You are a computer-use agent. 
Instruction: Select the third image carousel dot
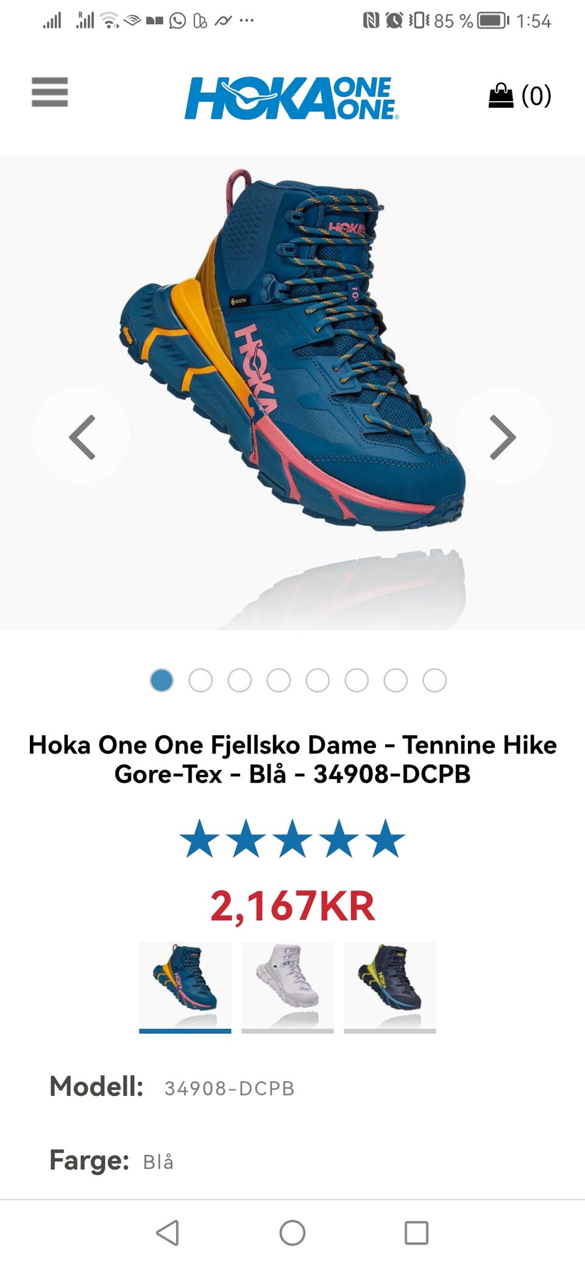[239, 680]
